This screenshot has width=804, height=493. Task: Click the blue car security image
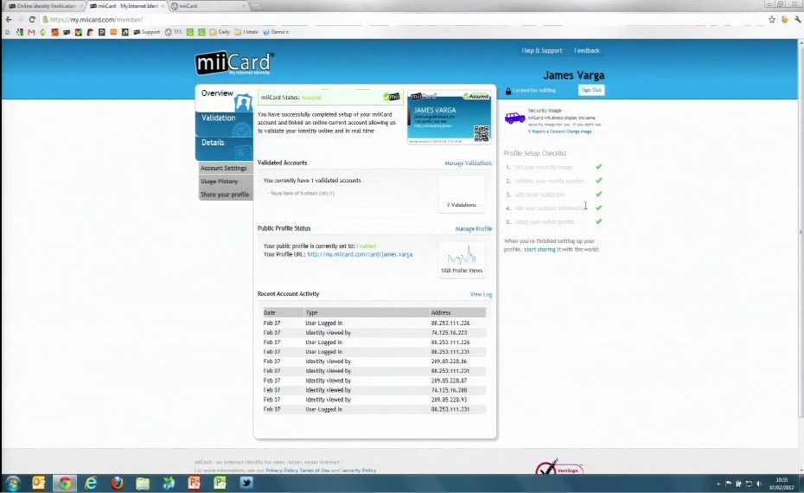click(x=514, y=118)
